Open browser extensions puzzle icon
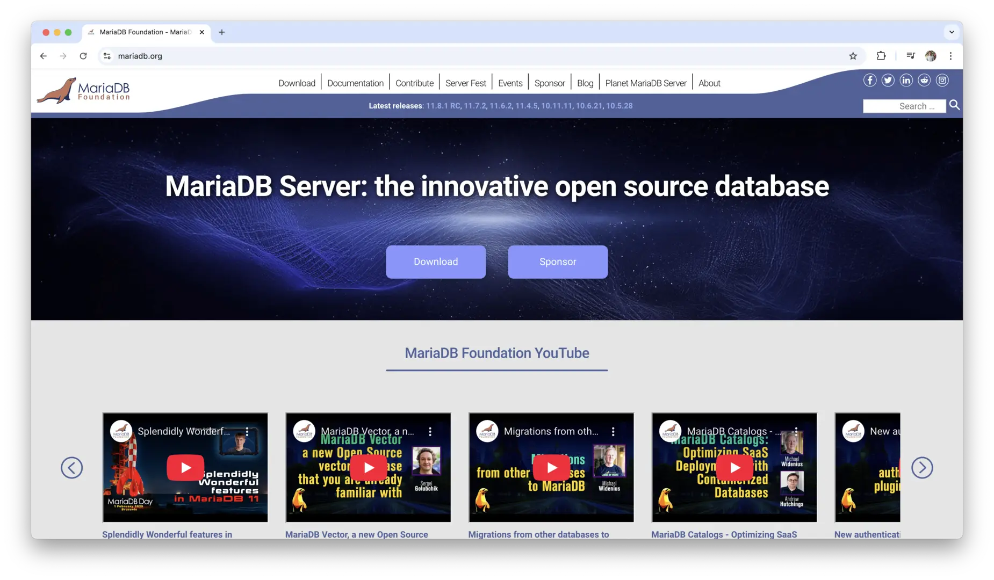The height and width of the screenshot is (580, 994). point(881,56)
